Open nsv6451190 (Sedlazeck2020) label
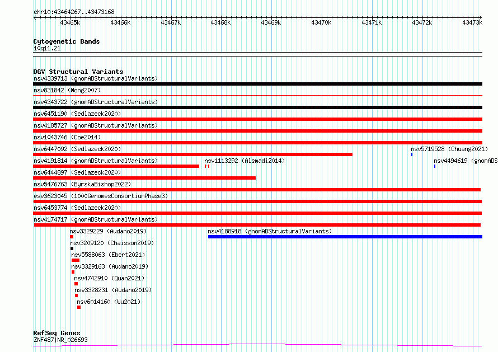 77,114
